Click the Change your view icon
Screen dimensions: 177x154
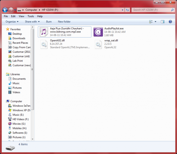151,22
